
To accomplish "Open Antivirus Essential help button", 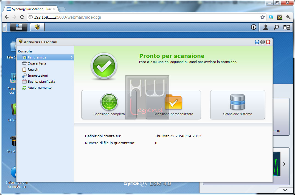I will (257, 42).
